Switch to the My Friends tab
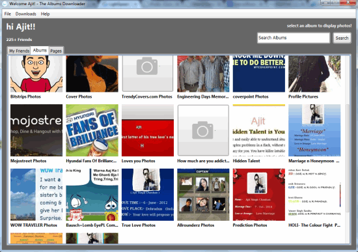Image resolution: width=358 pixels, height=252 pixels. point(19,51)
